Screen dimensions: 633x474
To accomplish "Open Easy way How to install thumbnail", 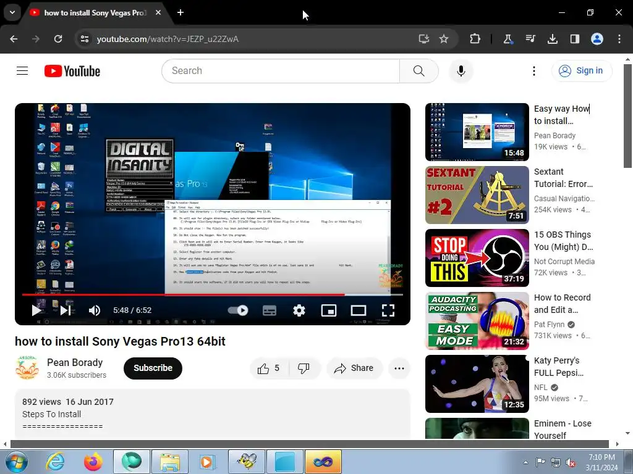I will coord(477,132).
